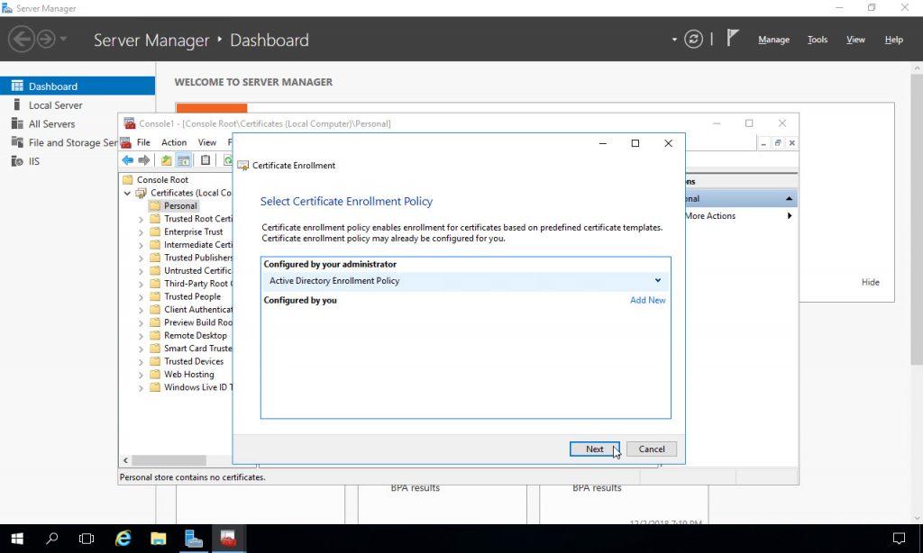Open the Tools menu in Server Manager

(817, 40)
